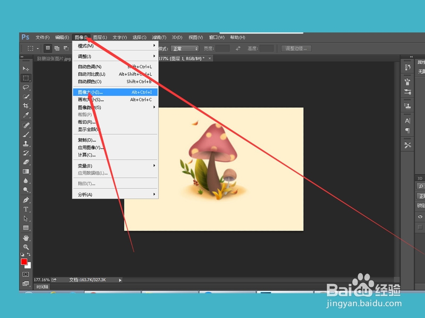
Task: Open the 样式 style dropdown
Action: 185,49
